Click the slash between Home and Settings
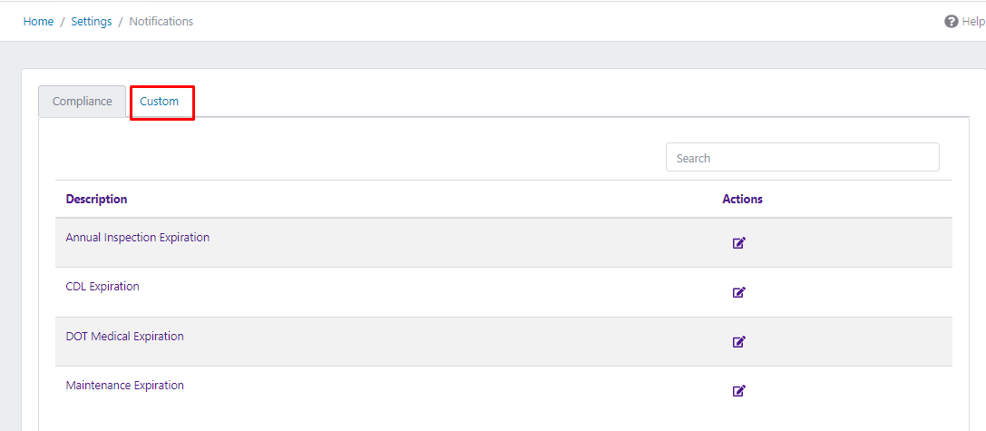Image resolution: width=986 pixels, height=431 pixels. pyautogui.click(x=63, y=22)
